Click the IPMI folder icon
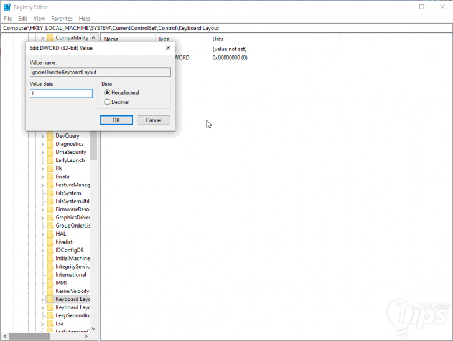 (50, 283)
